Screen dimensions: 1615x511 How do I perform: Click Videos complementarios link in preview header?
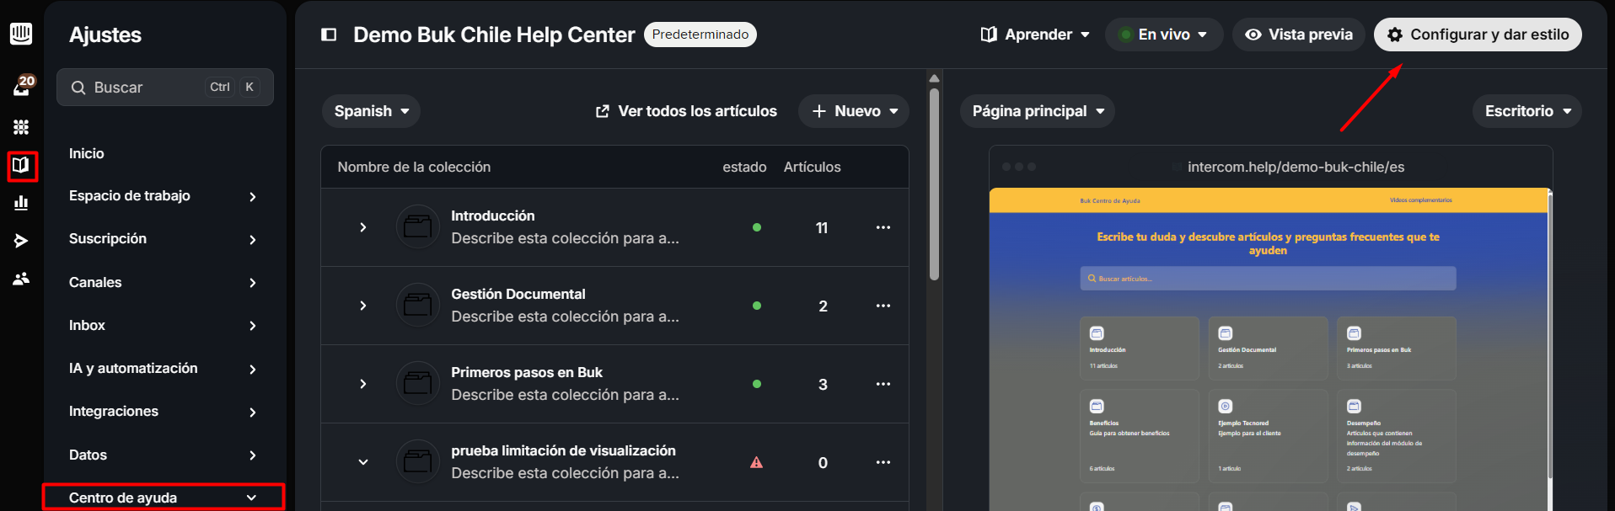click(x=1420, y=200)
